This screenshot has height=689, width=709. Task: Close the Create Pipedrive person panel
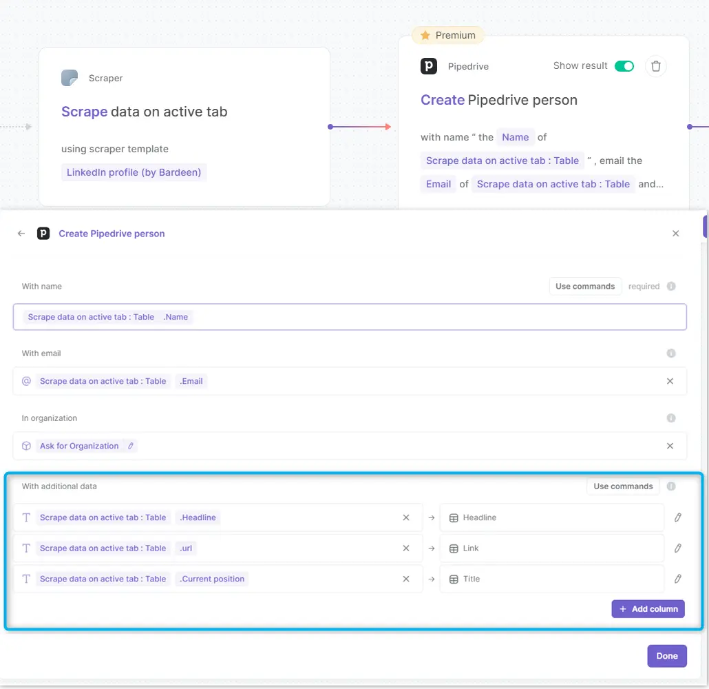pyautogui.click(x=675, y=234)
